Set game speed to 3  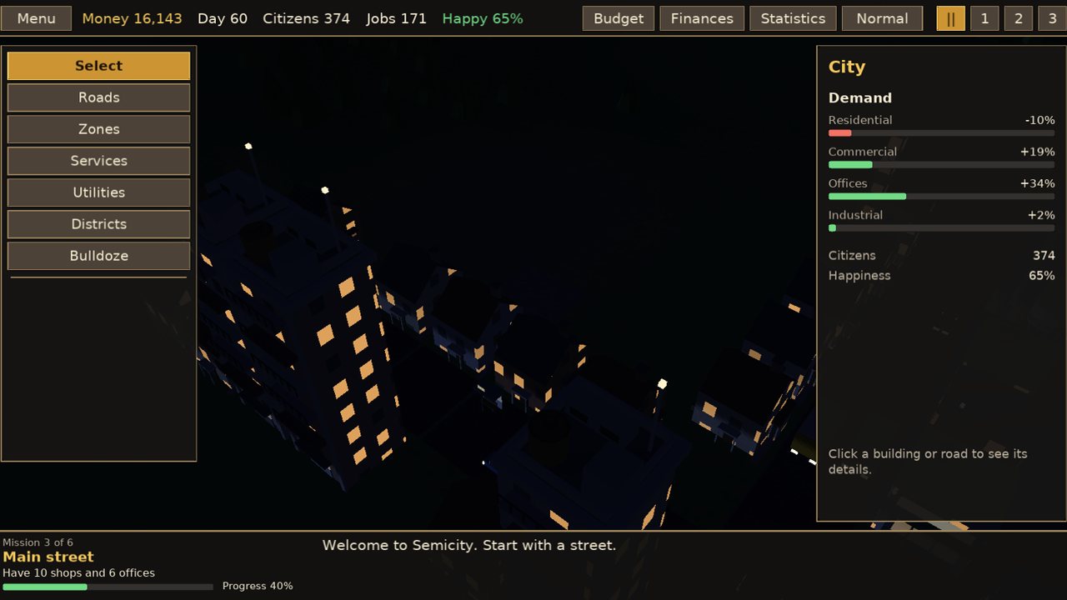pyautogui.click(x=1052, y=18)
